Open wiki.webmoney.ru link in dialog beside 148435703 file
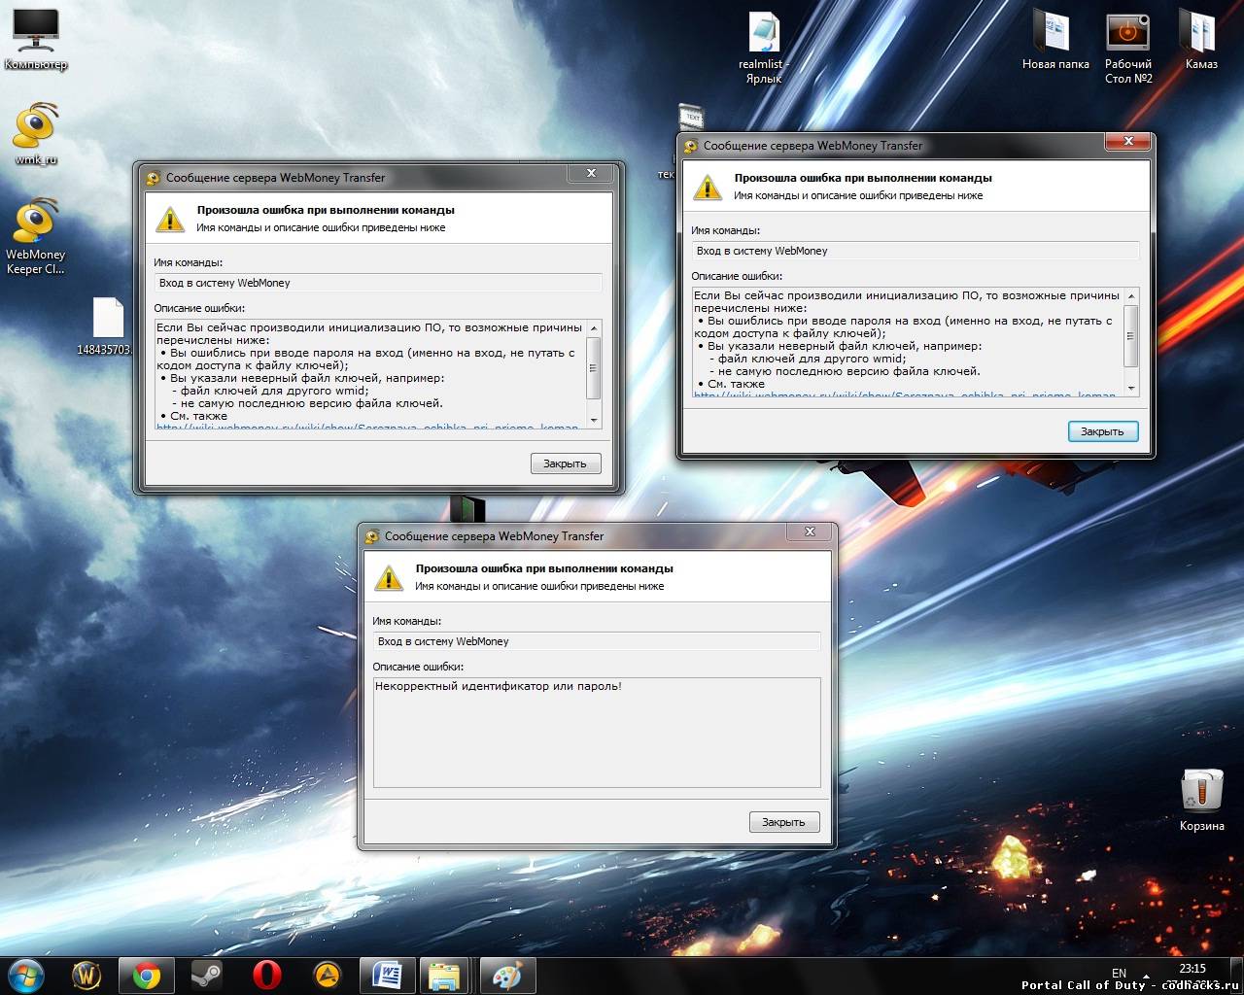This screenshot has height=995, width=1244. tap(367, 427)
